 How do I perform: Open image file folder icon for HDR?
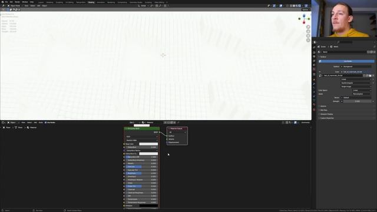click(x=370, y=75)
